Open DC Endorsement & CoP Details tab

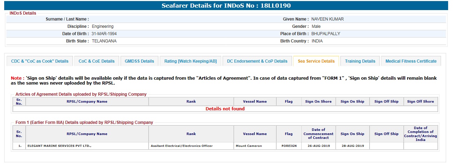pyautogui.click(x=257, y=61)
